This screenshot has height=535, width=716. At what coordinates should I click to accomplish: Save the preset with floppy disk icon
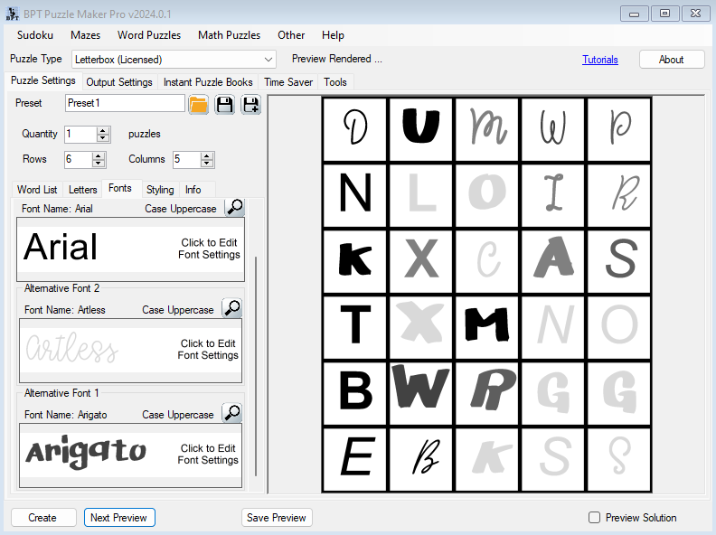point(224,104)
